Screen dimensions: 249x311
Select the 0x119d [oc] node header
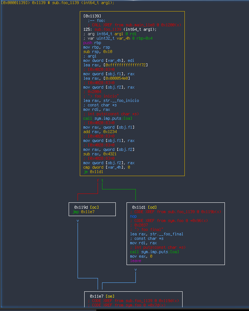coord(86,207)
